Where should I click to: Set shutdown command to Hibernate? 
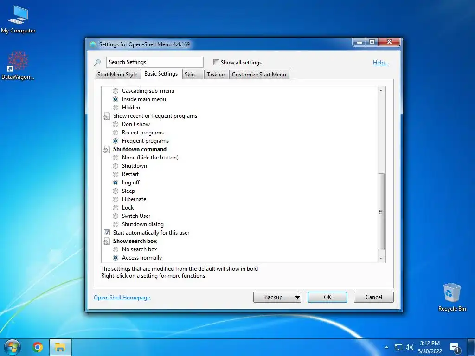coord(116,199)
